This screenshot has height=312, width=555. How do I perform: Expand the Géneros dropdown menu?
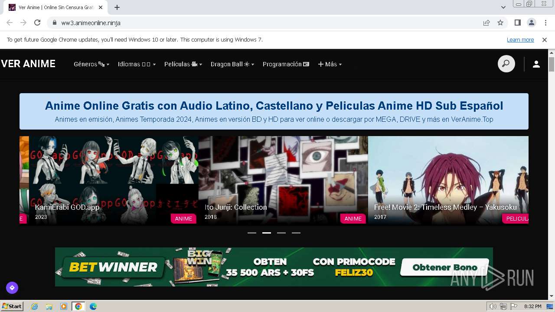point(91,64)
